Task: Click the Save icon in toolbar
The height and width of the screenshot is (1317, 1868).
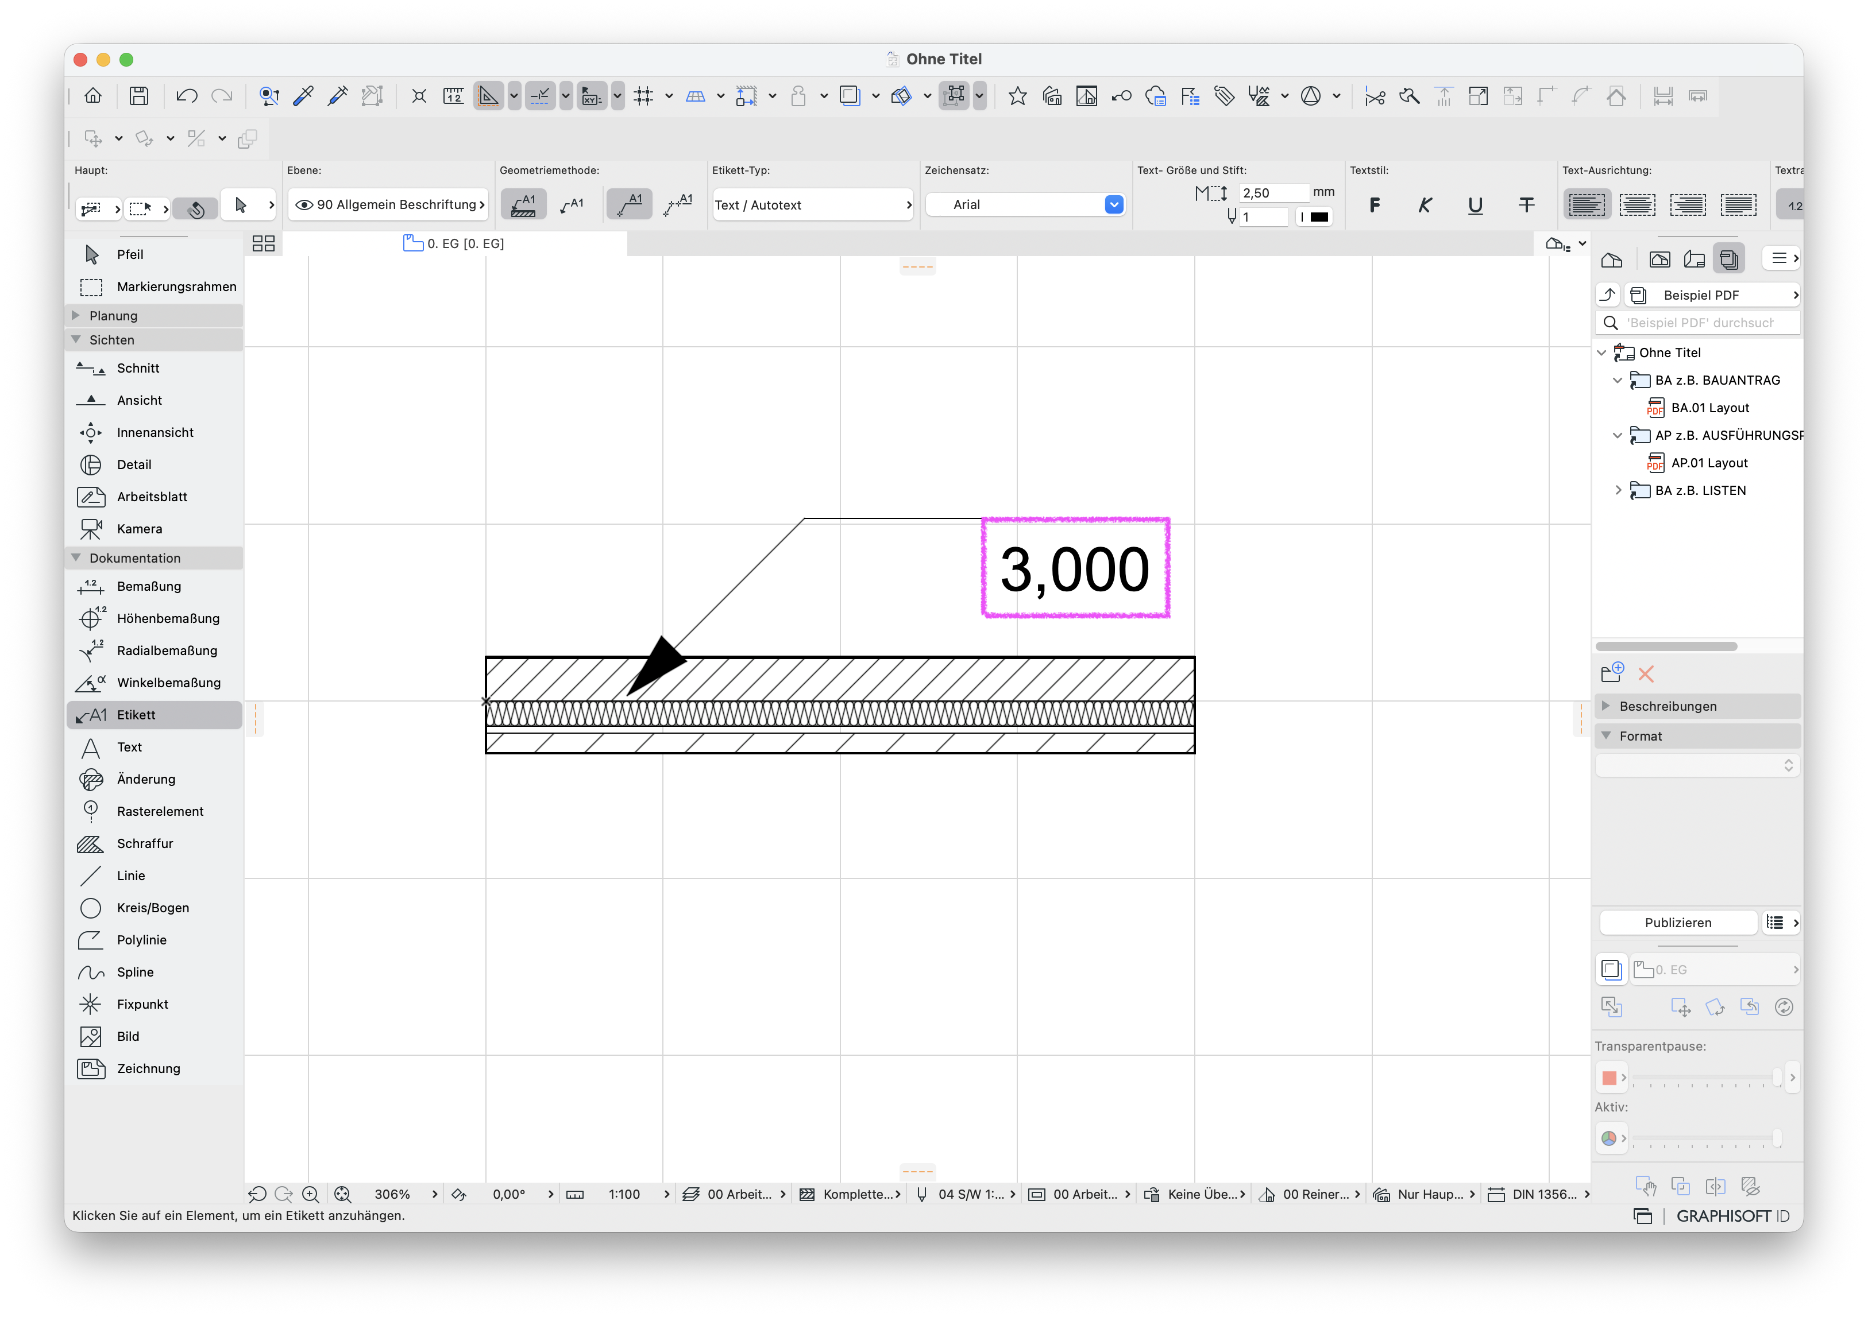Action: point(139,96)
